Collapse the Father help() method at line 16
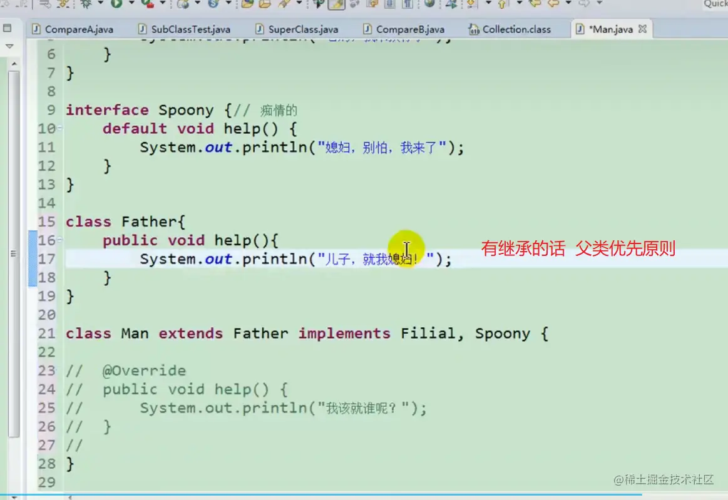The height and width of the screenshot is (500, 728). 60,240
